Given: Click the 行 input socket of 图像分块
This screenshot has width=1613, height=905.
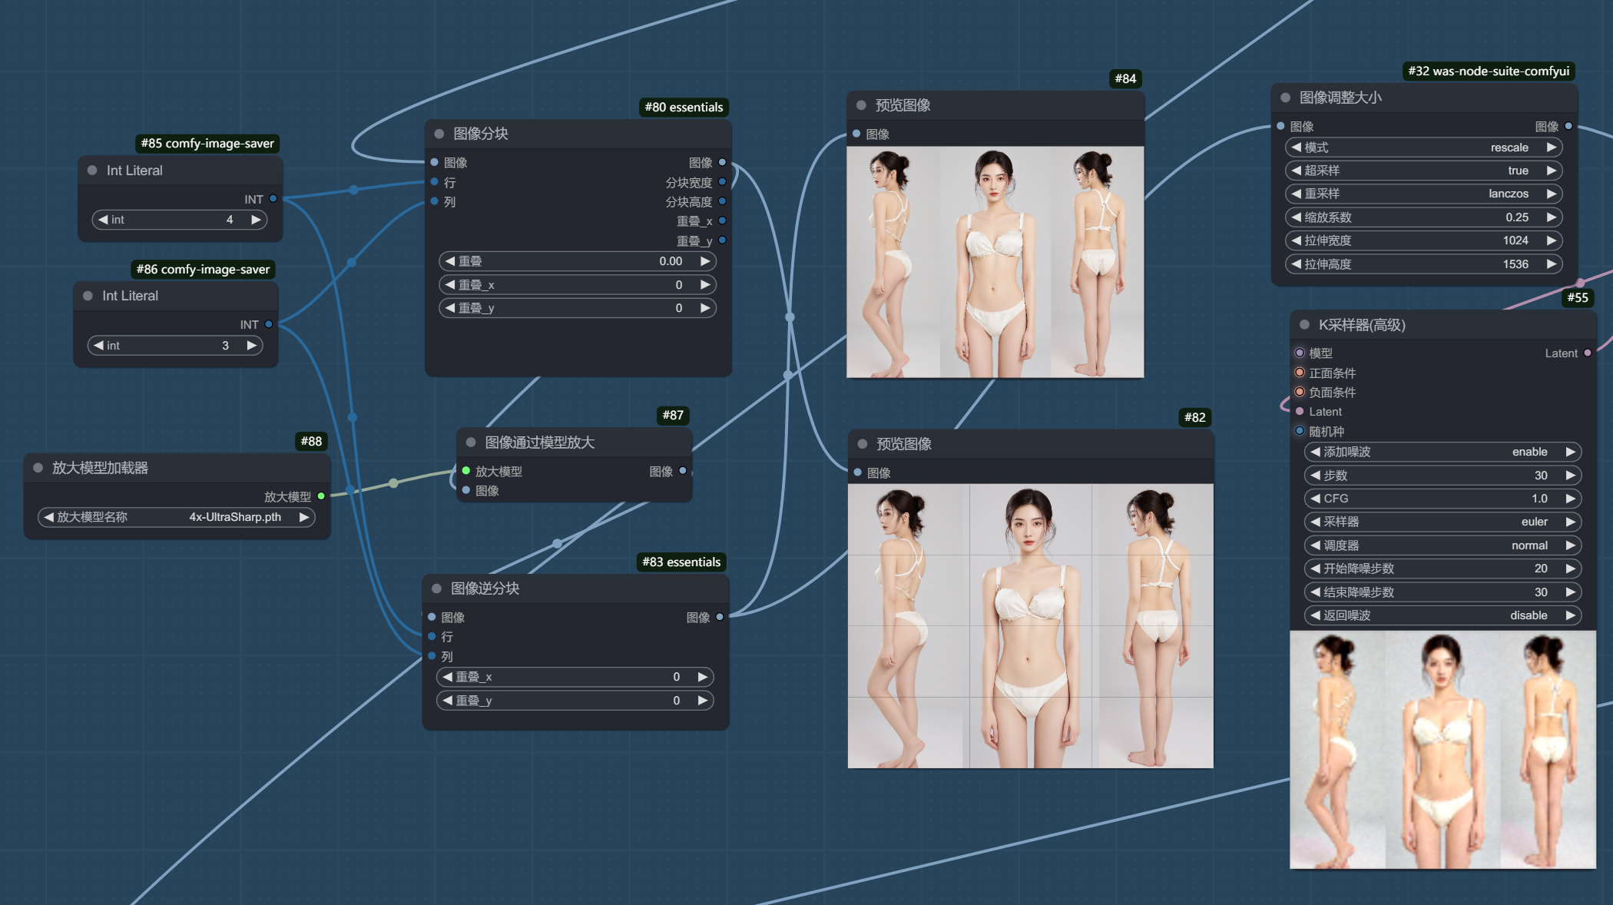Looking at the screenshot, I should pyautogui.click(x=434, y=182).
